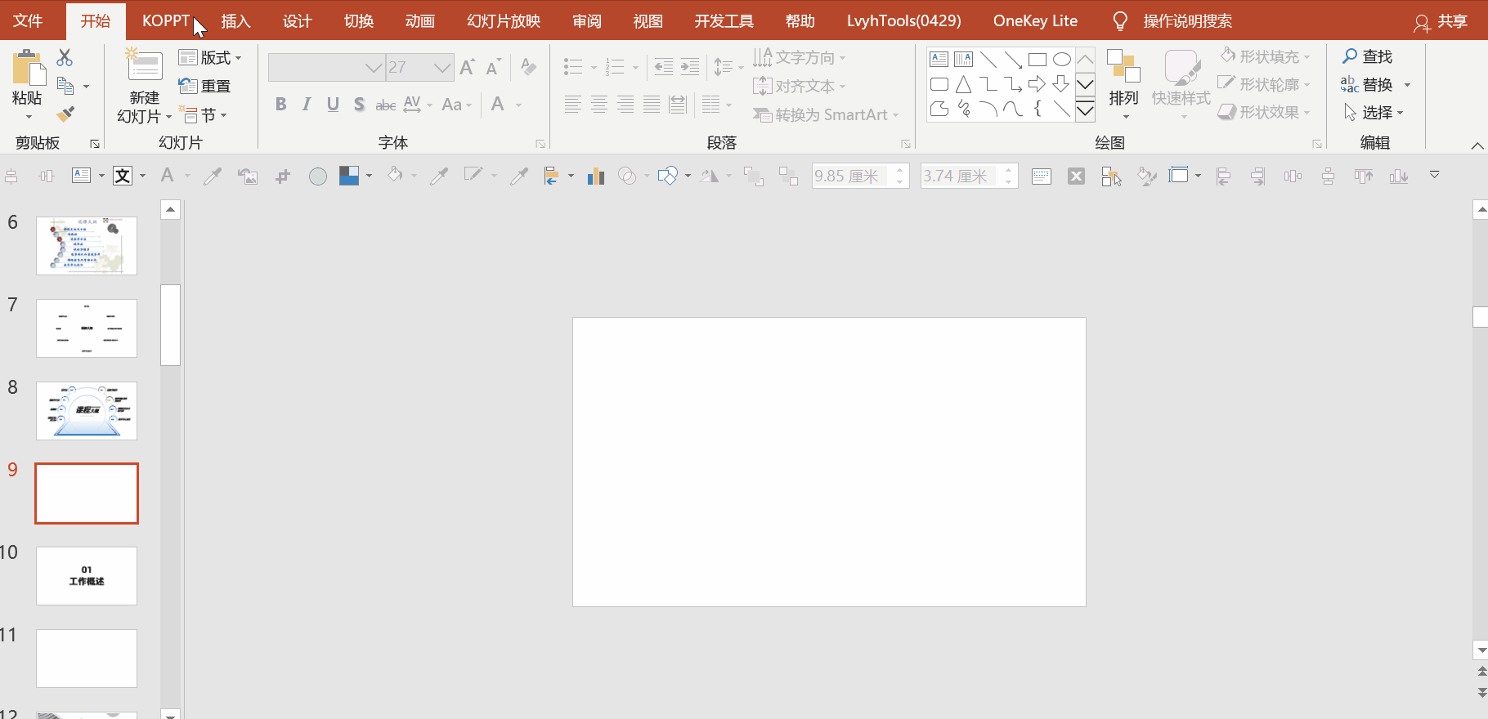Click the Cut scissors icon

(x=65, y=57)
